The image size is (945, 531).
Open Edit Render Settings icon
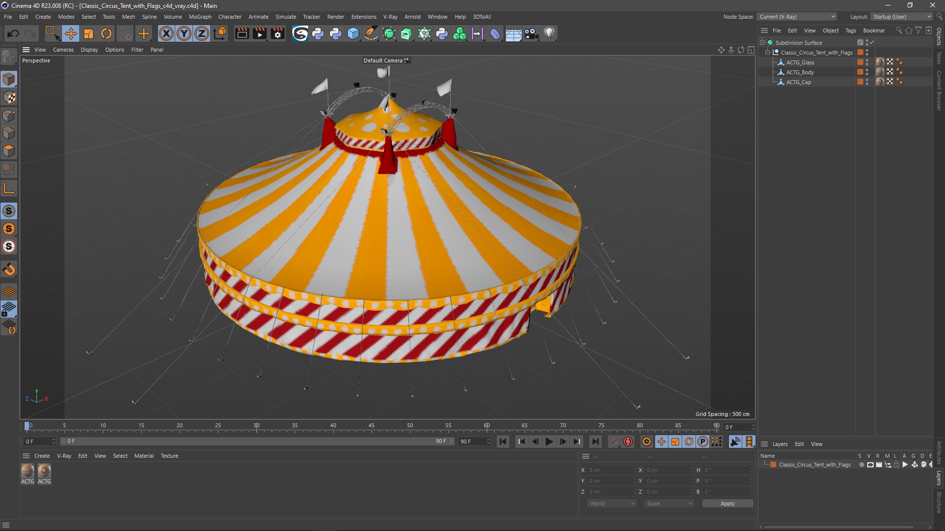(278, 33)
